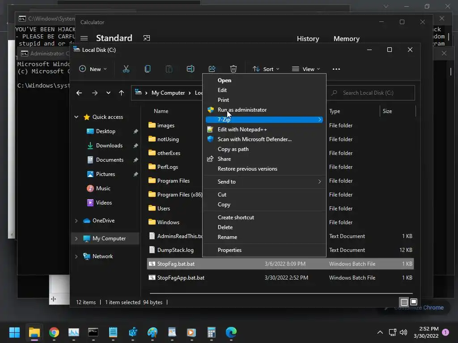The image size is (458, 343).
Task: Switch to Calculator Memory tab
Action: (x=347, y=39)
